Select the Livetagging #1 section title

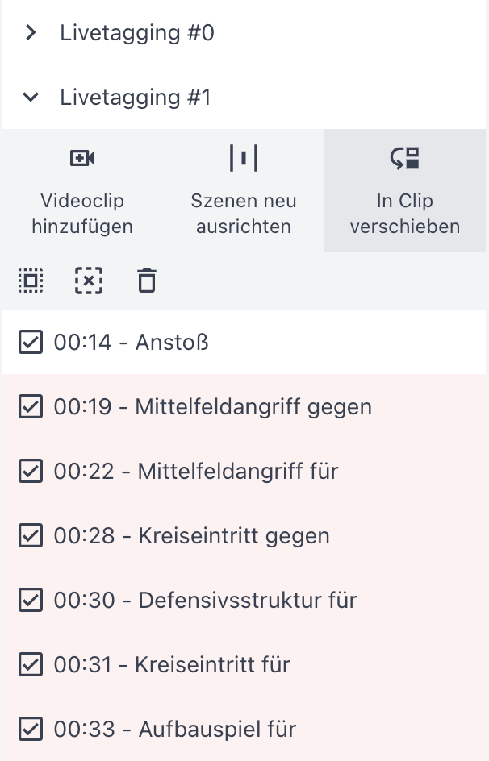click(x=136, y=98)
